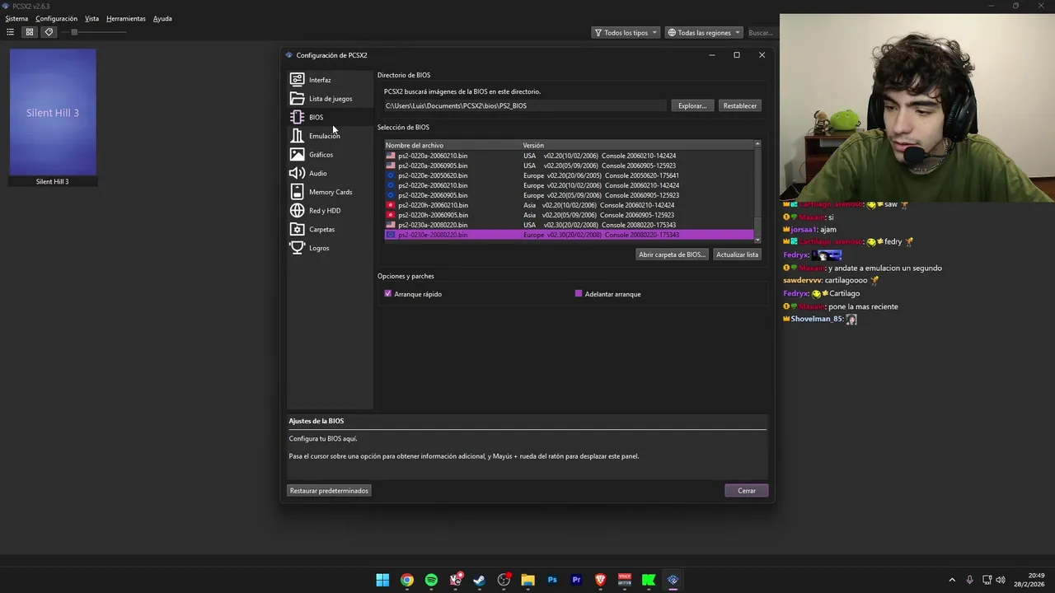Select highlighted BIOS ps2-0230e-20080220.bin
1055x593 pixels.
[569, 235]
